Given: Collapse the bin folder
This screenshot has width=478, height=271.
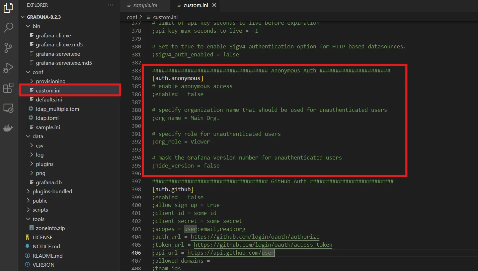Looking at the screenshot, I should click(28, 26).
